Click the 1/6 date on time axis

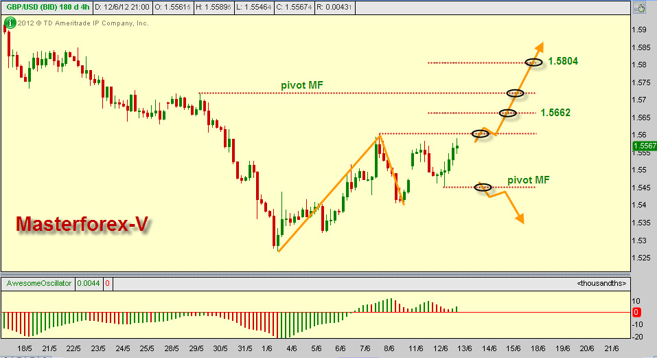267,348
